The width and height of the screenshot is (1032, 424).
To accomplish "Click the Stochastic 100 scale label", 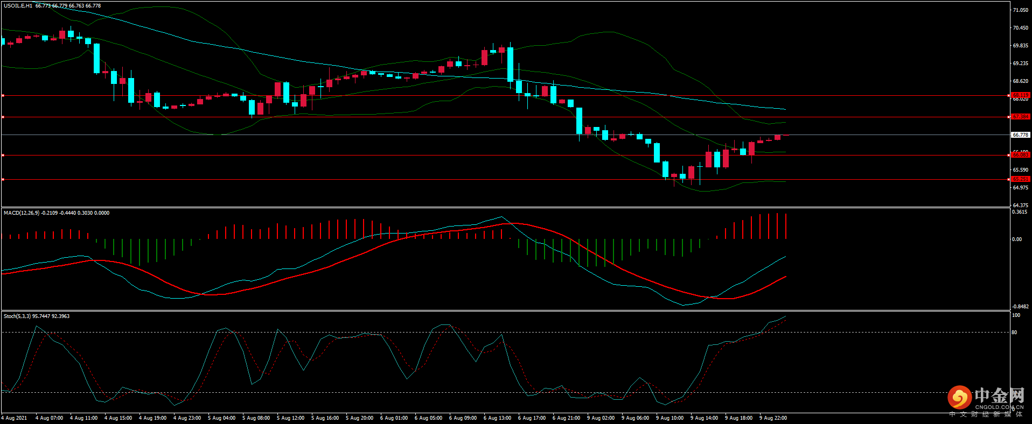I will pos(1016,315).
